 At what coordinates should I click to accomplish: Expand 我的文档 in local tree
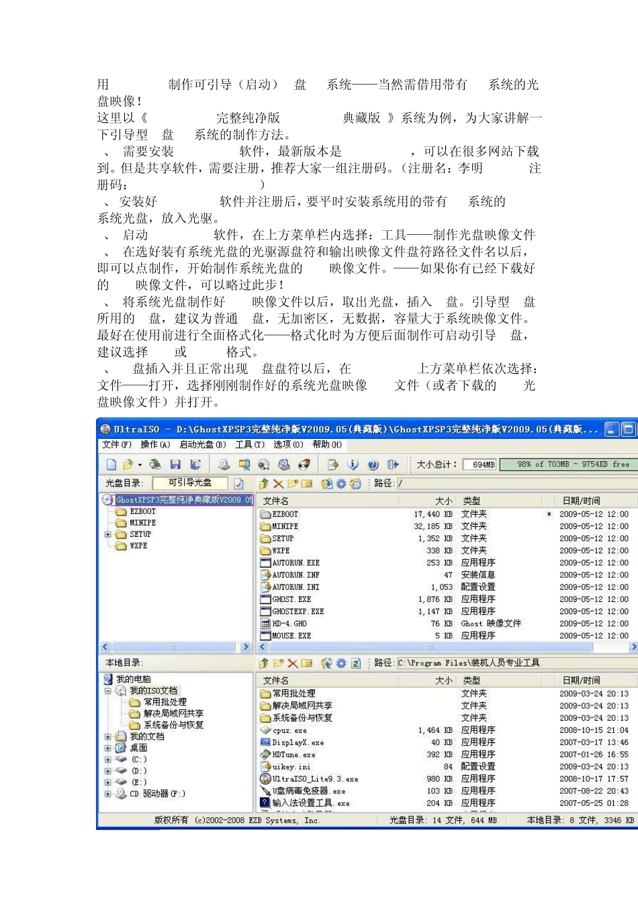coord(107,736)
